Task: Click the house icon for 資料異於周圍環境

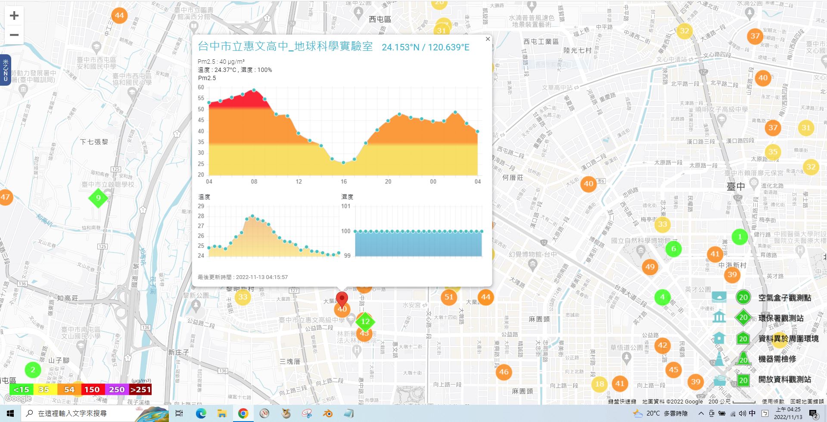Action: pos(719,338)
